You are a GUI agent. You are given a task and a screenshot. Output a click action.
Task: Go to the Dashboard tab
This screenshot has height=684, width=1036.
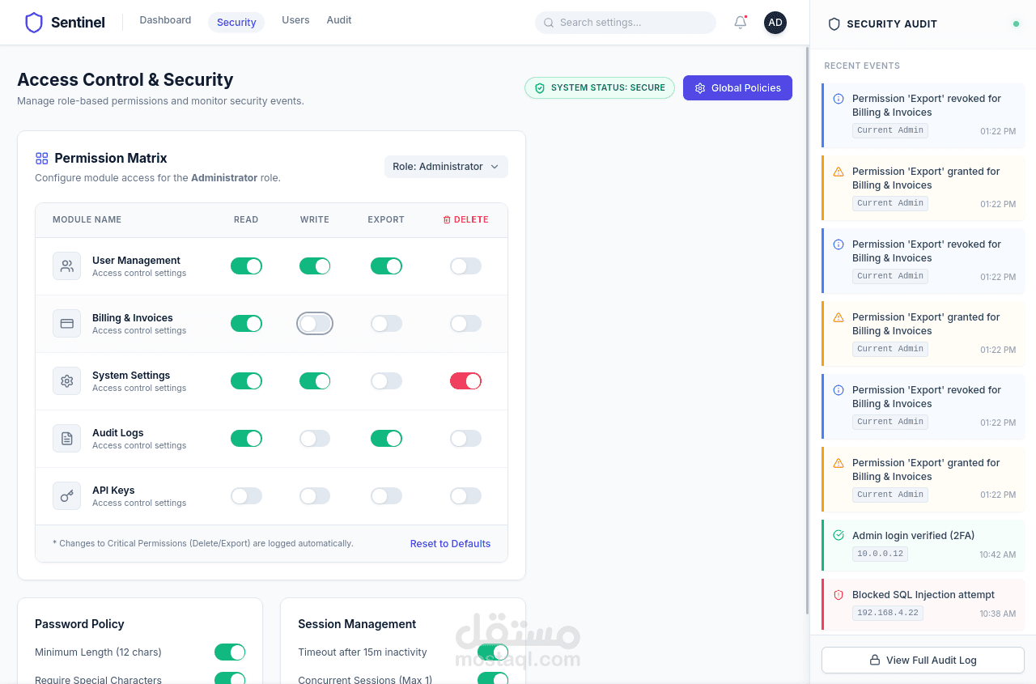pos(165,20)
